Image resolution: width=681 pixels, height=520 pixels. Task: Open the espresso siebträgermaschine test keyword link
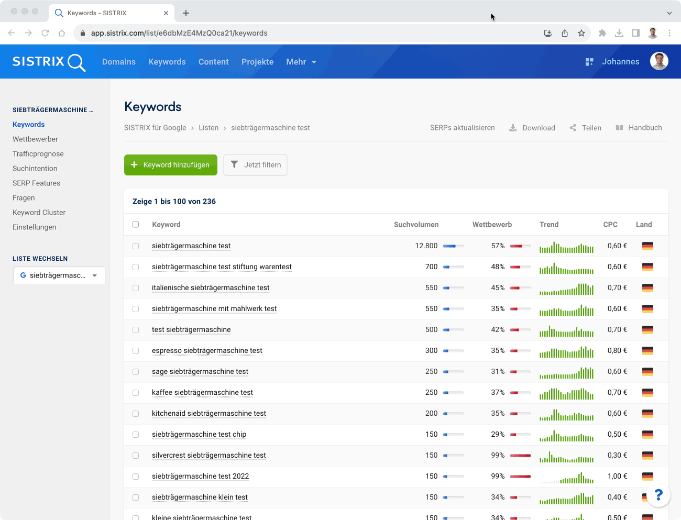coord(207,351)
